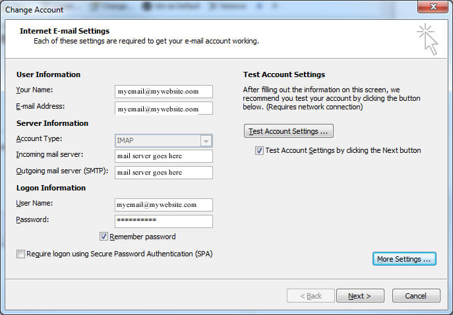
Task: Click the Outgoing mail server (SMTP) field
Action: (x=164, y=173)
